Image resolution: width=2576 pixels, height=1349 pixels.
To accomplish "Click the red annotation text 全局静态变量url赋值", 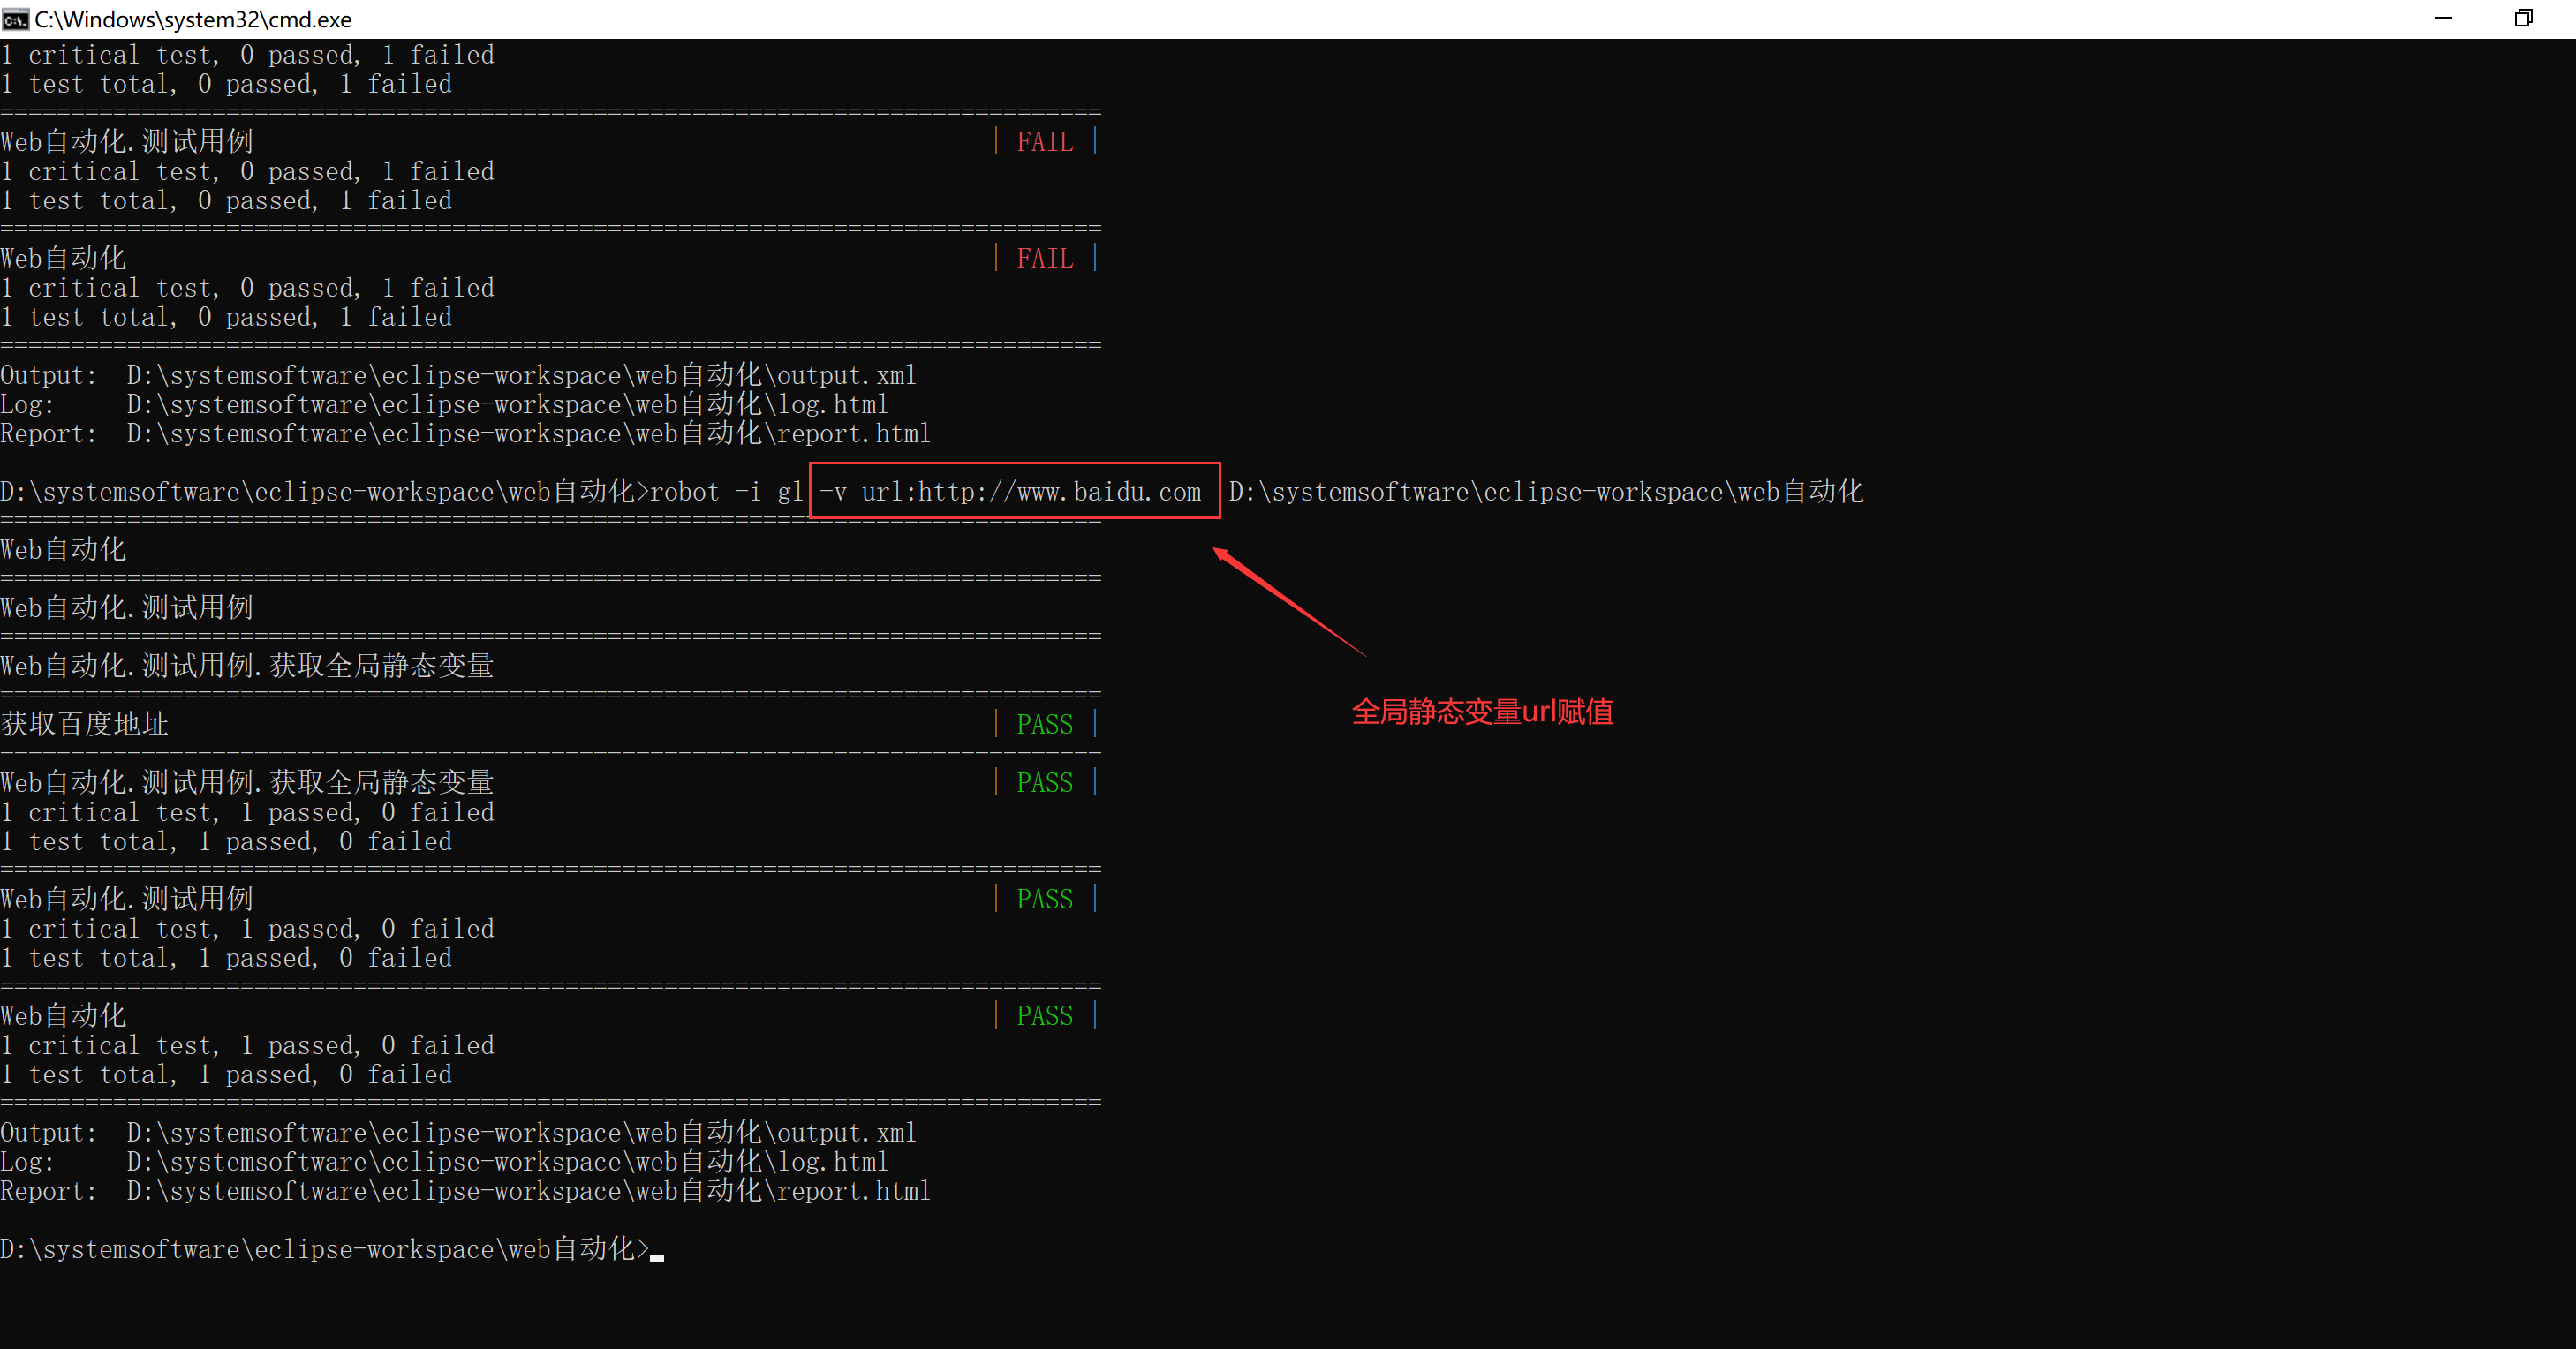I will (x=1482, y=711).
